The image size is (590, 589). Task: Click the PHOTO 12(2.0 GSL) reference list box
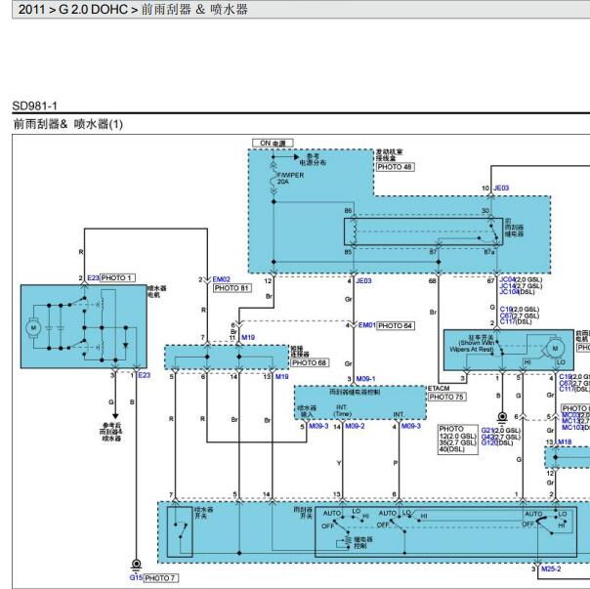coord(458,440)
